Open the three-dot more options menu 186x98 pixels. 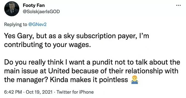[179, 5]
